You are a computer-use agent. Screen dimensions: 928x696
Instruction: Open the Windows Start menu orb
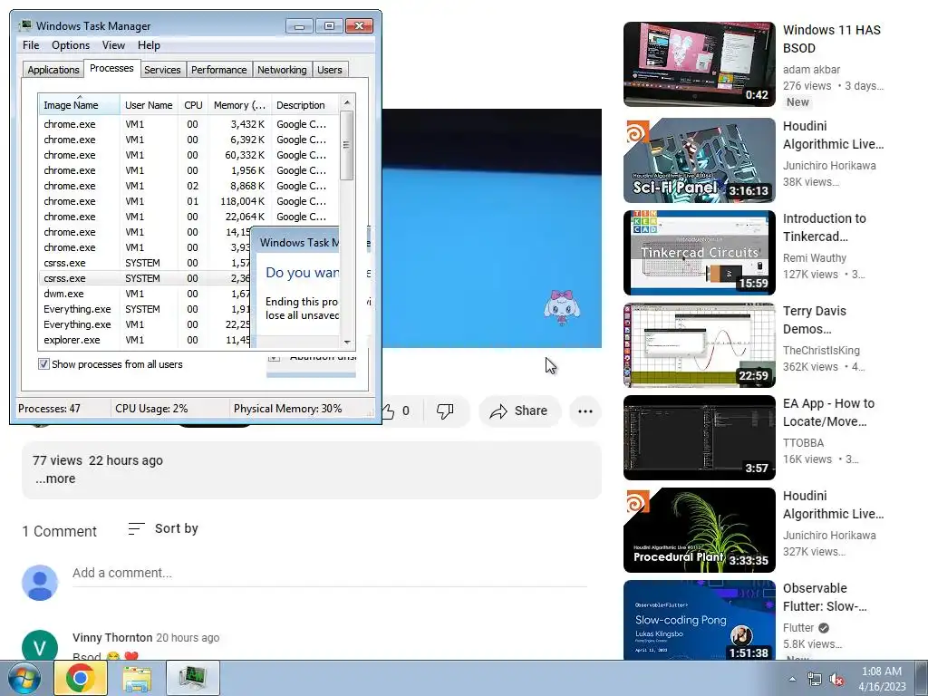[24, 678]
